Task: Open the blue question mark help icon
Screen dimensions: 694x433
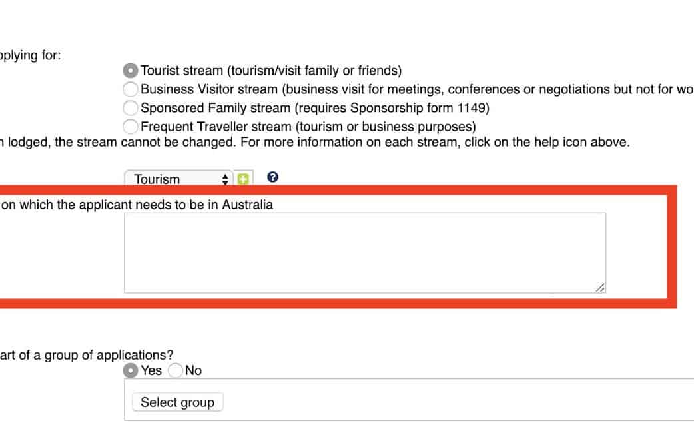Action: point(272,177)
